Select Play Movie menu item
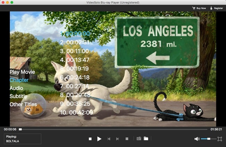 pos(22,72)
